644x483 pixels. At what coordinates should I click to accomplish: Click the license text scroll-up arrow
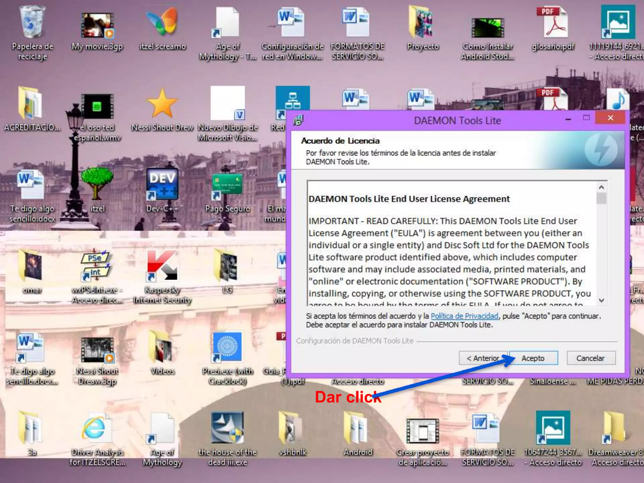(601, 188)
